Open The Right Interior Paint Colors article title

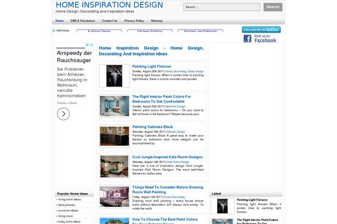(162, 99)
